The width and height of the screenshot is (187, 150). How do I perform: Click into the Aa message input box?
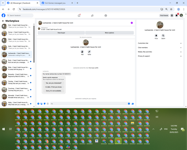pyautogui.click(x=89, y=103)
